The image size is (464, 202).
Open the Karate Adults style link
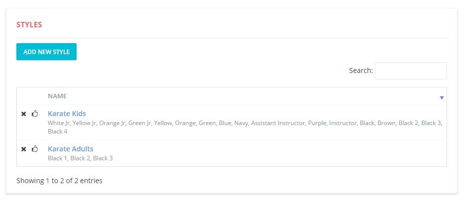tap(70, 149)
